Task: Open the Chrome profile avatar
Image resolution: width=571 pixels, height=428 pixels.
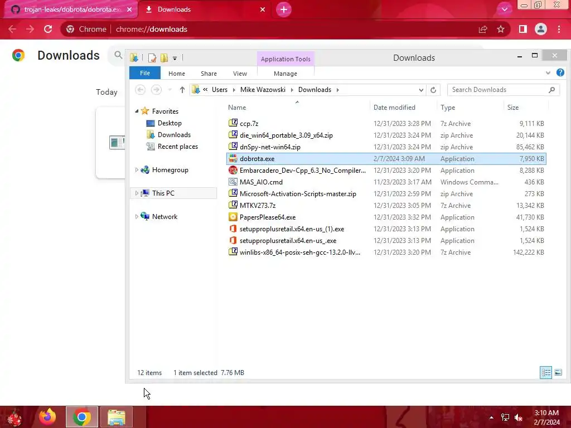Action: point(541,29)
